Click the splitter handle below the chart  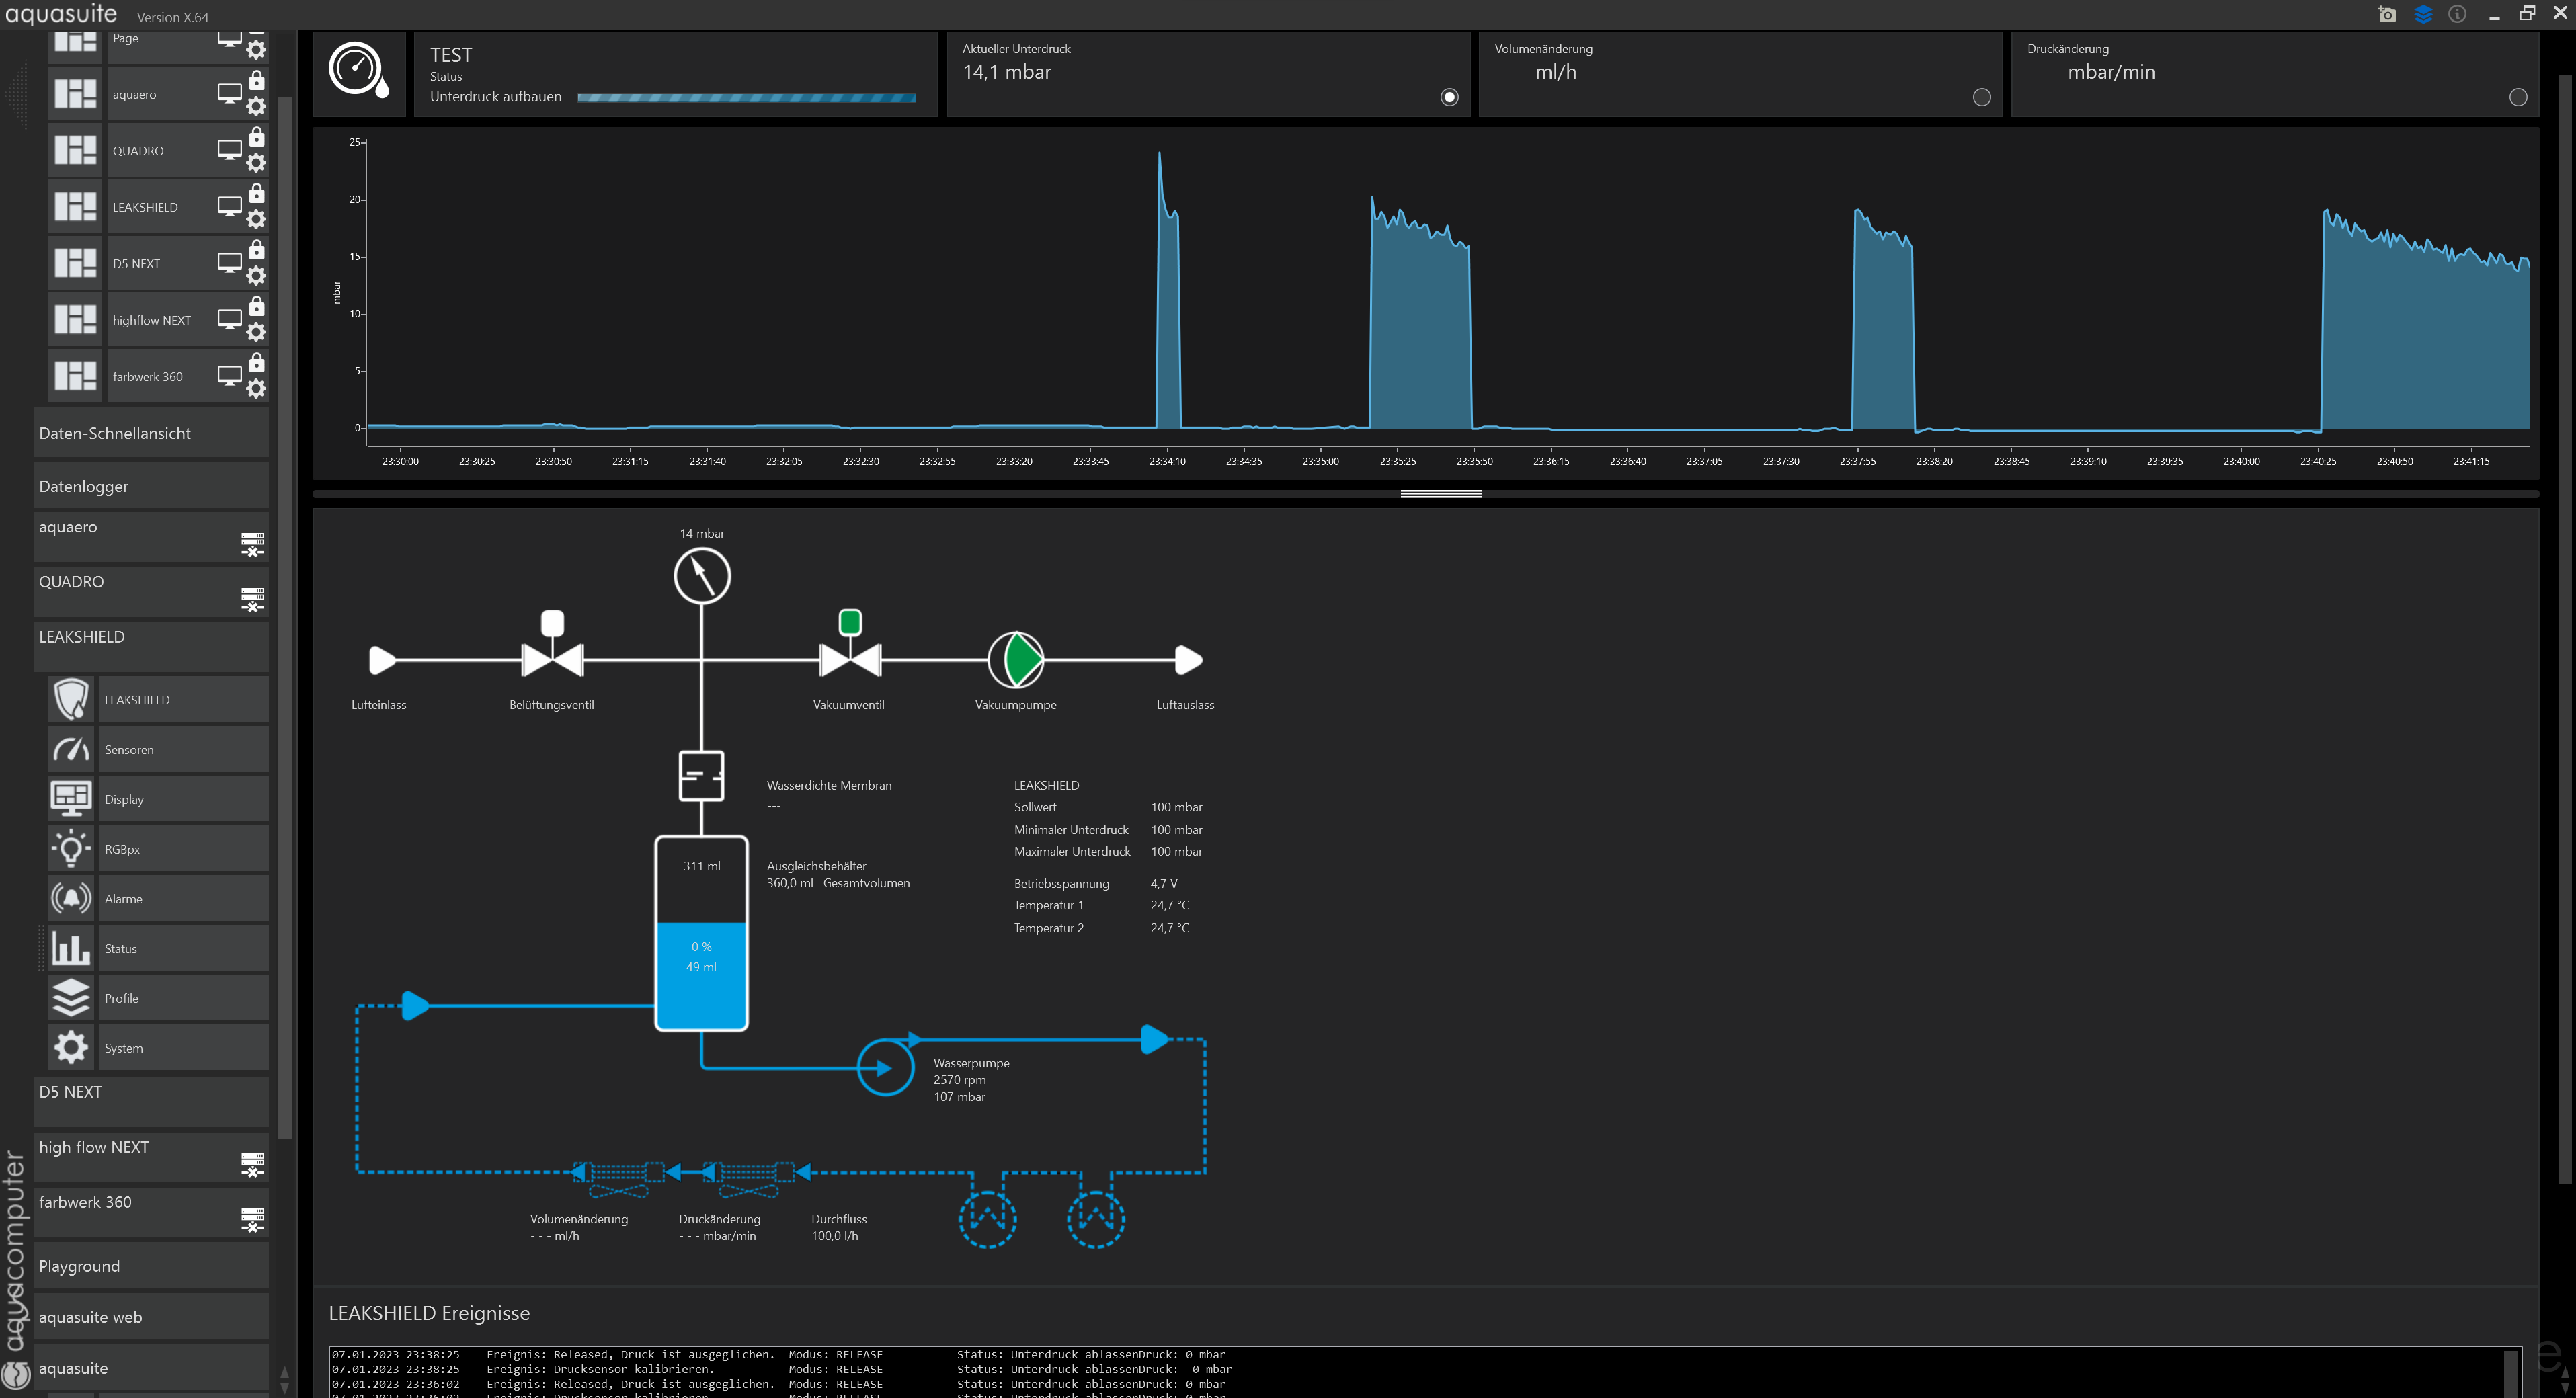coord(1440,494)
